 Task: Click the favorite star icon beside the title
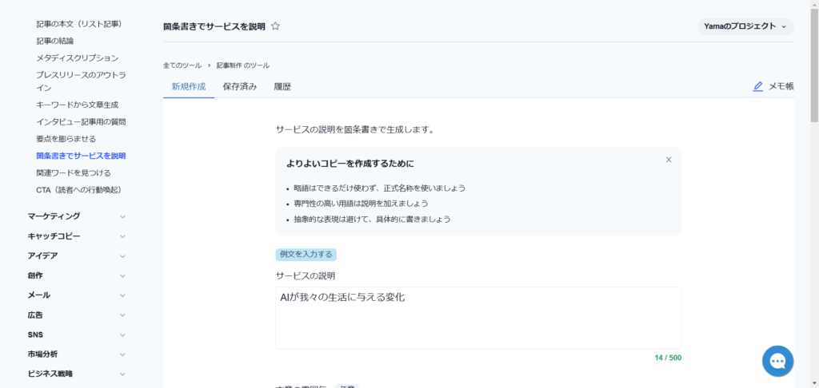[275, 26]
